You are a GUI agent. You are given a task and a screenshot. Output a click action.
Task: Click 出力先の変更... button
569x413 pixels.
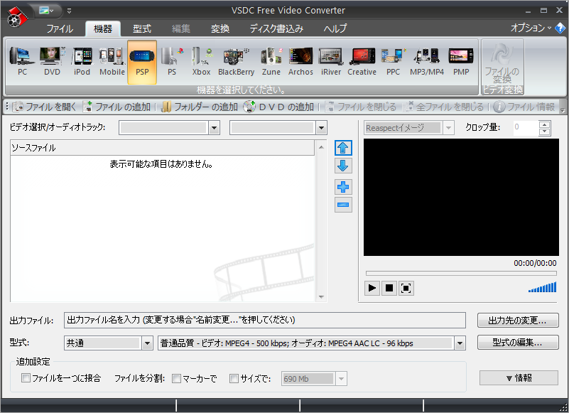click(518, 321)
